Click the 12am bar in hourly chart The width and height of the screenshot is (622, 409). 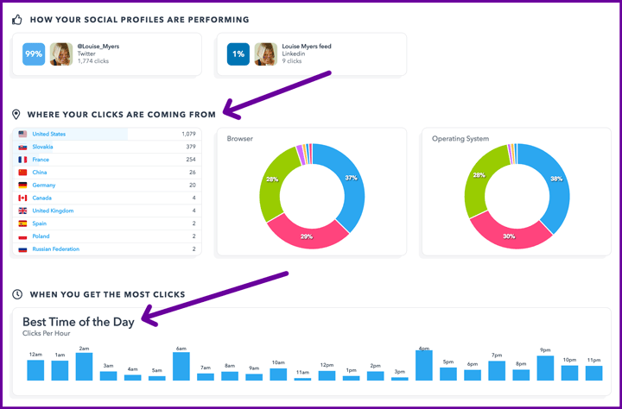[35, 370]
